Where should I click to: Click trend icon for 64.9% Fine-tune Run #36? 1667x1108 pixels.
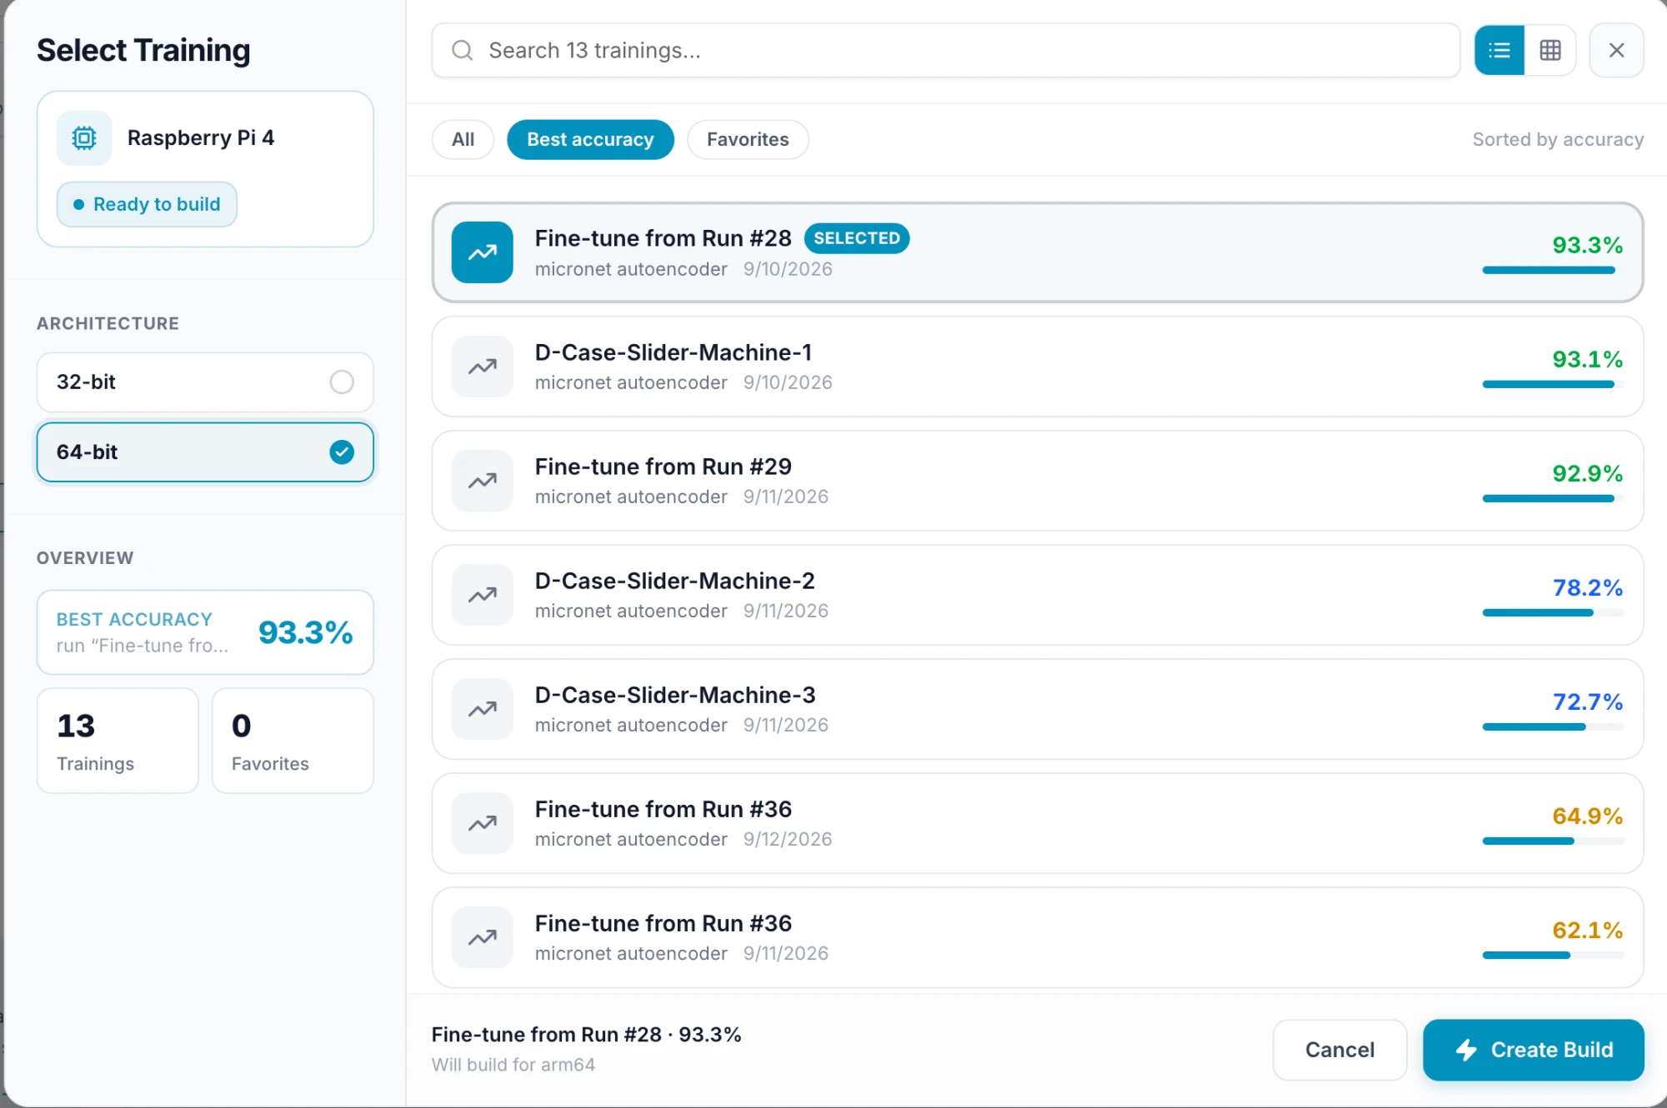483,823
